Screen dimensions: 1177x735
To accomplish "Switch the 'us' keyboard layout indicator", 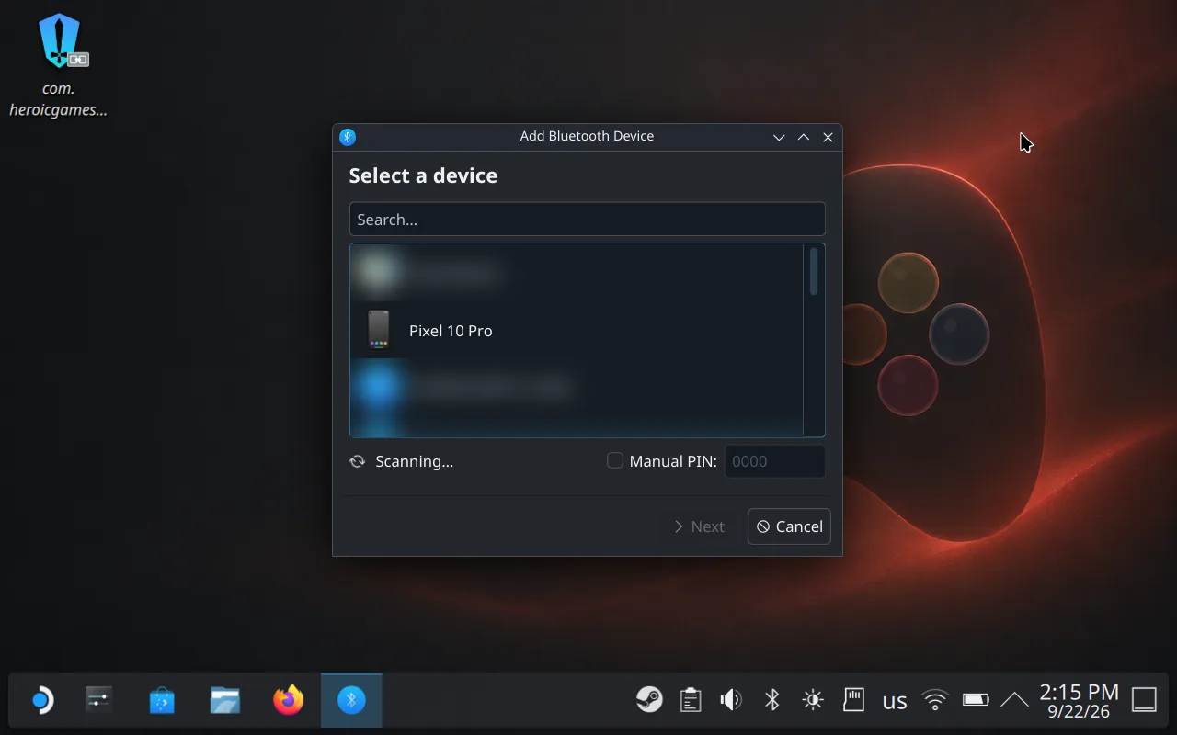I will point(895,702).
